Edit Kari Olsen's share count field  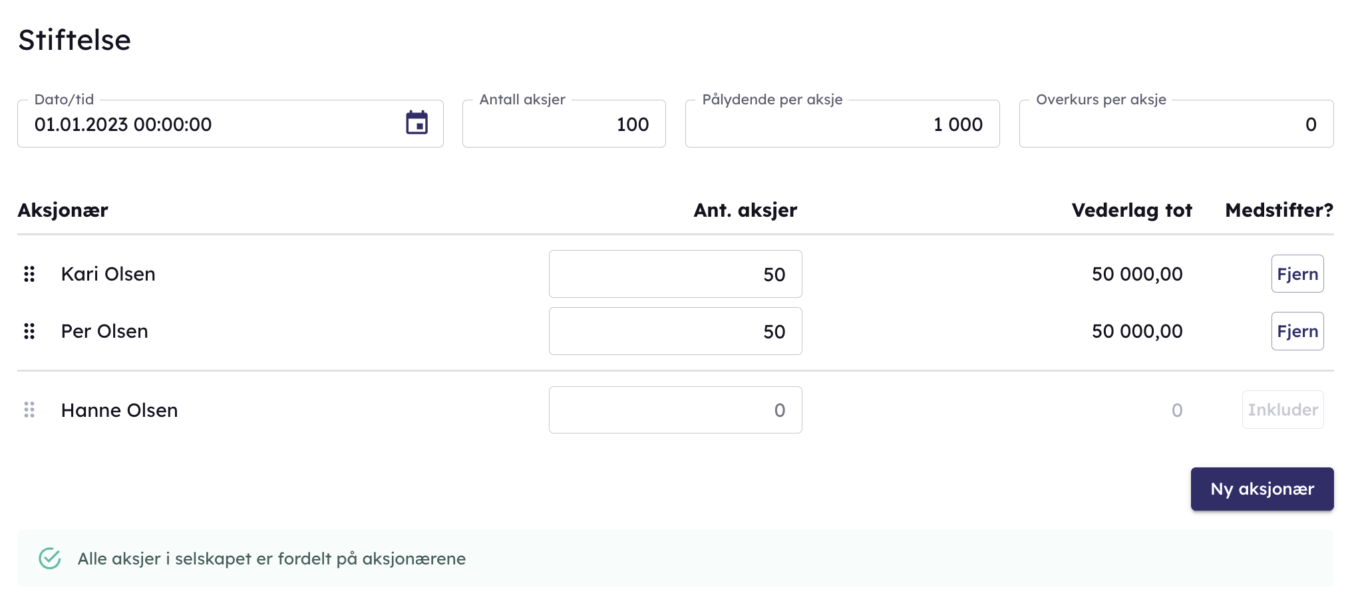coord(675,274)
